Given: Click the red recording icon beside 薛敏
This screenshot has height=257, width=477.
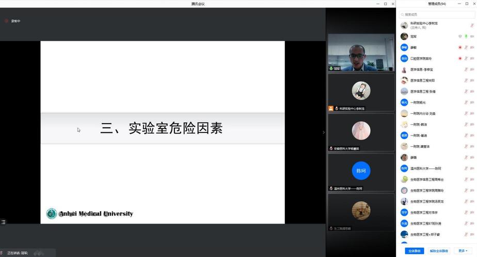Looking at the screenshot, I should tap(460, 47).
